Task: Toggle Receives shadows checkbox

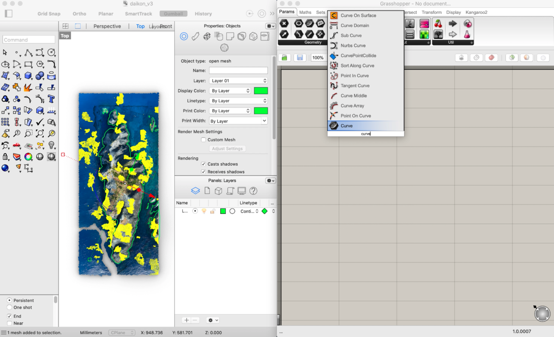Action: [203, 172]
